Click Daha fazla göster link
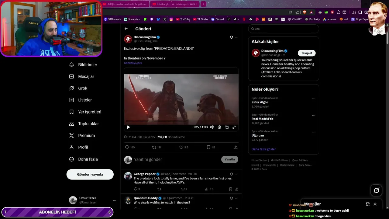Screen dimensions: 389x219 tap(264, 149)
